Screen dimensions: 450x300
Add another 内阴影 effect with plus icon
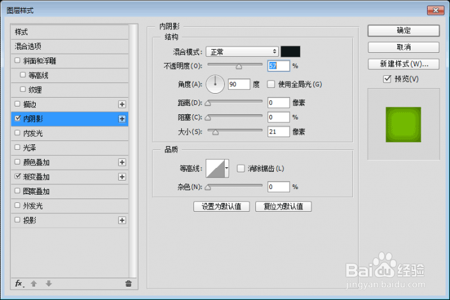click(x=122, y=119)
